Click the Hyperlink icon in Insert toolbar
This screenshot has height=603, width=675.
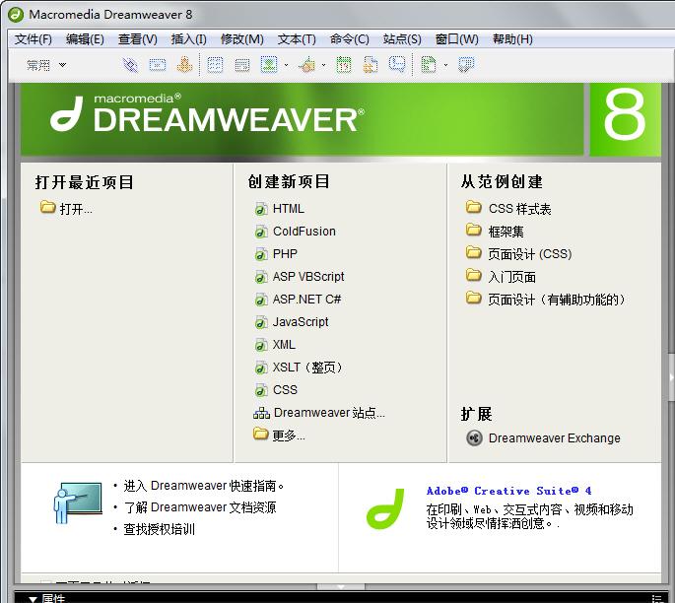click(130, 65)
